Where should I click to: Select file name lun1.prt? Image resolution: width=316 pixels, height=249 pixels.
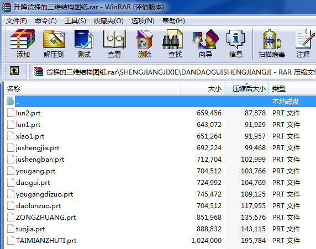(x=28, y=125)
